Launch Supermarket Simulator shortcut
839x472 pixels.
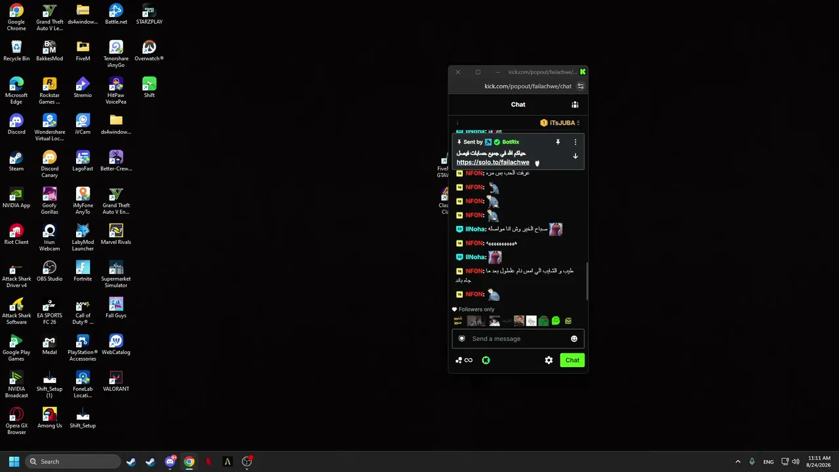(116, 275)
